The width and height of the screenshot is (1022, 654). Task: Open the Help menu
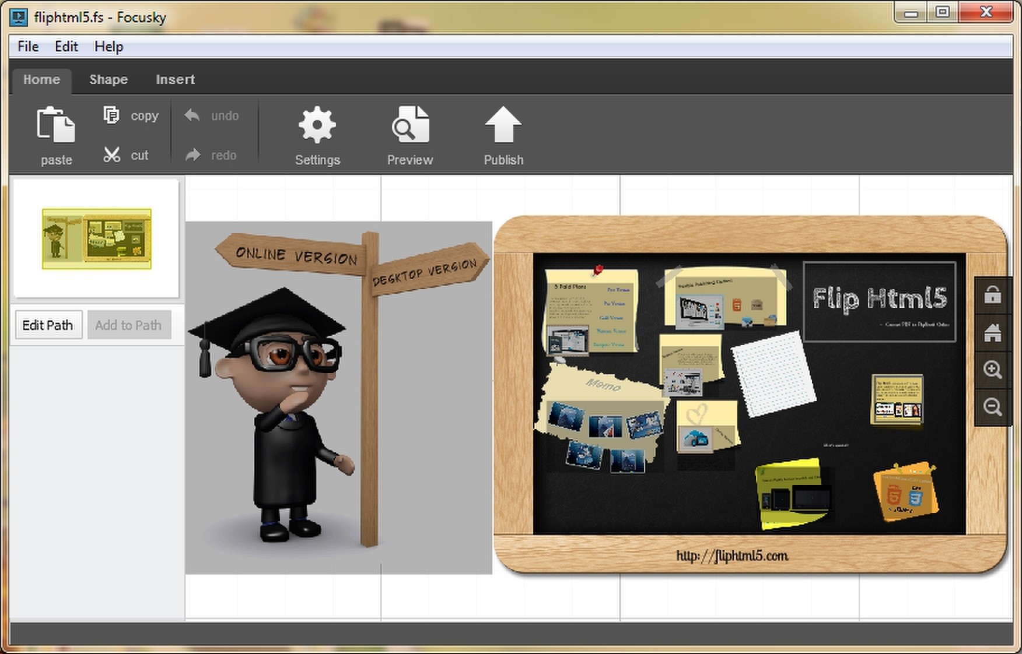coord(108,47)
